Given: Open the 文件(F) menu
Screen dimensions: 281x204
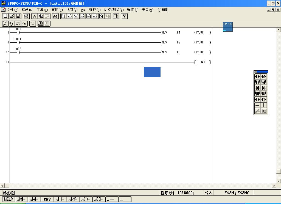Looking at the screenshot, I should (x=12, y=10).
